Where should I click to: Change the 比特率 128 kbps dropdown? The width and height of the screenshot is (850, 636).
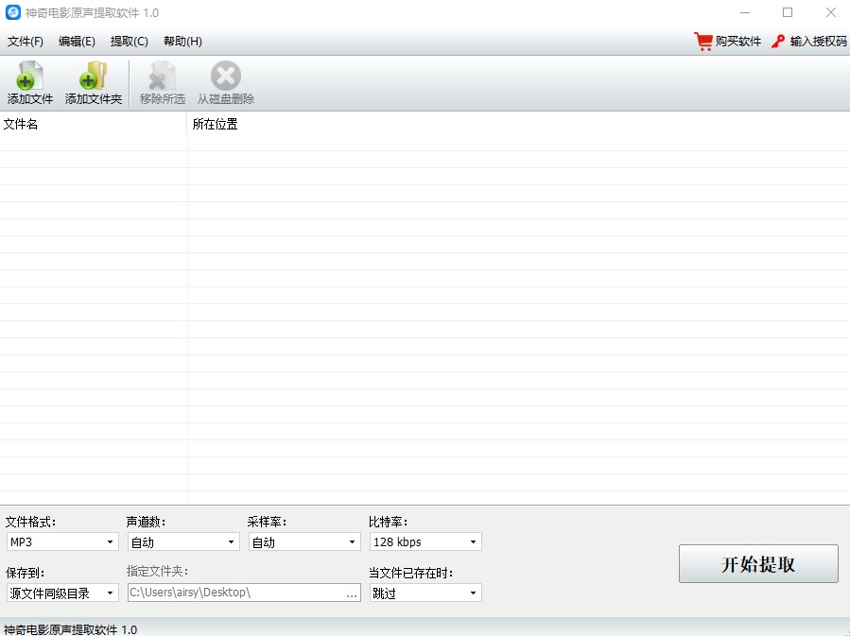(x=425, y=541)
